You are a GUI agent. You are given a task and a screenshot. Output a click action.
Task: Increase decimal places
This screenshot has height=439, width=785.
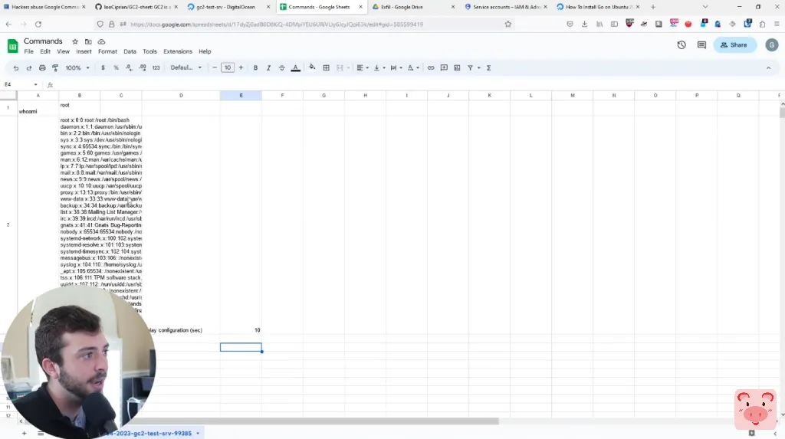(143, 68)
